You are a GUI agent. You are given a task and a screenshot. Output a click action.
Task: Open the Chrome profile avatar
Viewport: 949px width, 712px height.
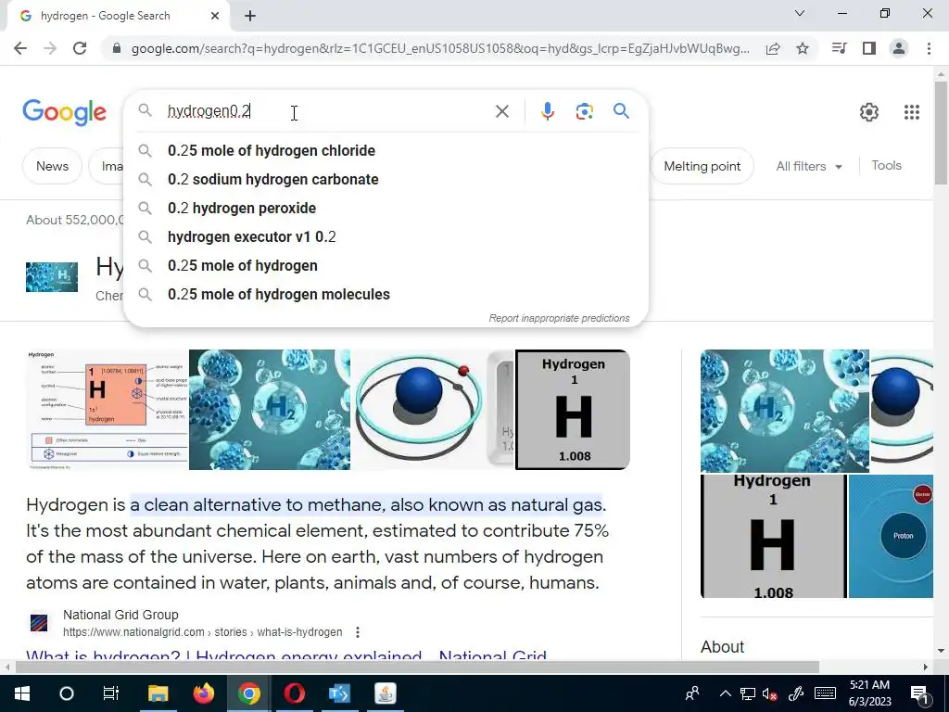click(899, 48)
